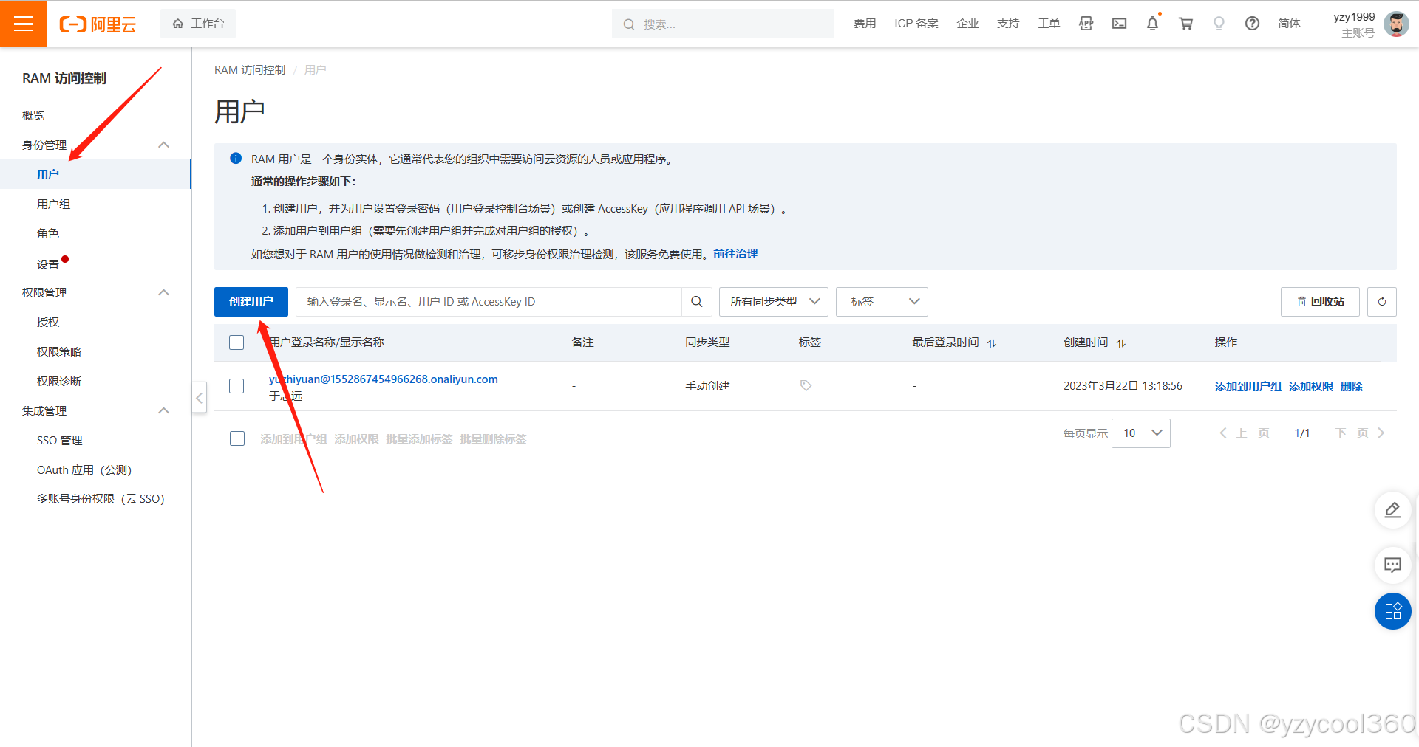Click the 前往治理 link
Screen dimensions: 1419x747
click(x=735, y=254)
